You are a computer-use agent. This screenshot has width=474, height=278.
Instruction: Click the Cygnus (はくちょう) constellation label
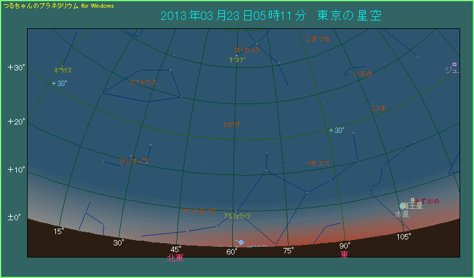(x=247, y=50)
